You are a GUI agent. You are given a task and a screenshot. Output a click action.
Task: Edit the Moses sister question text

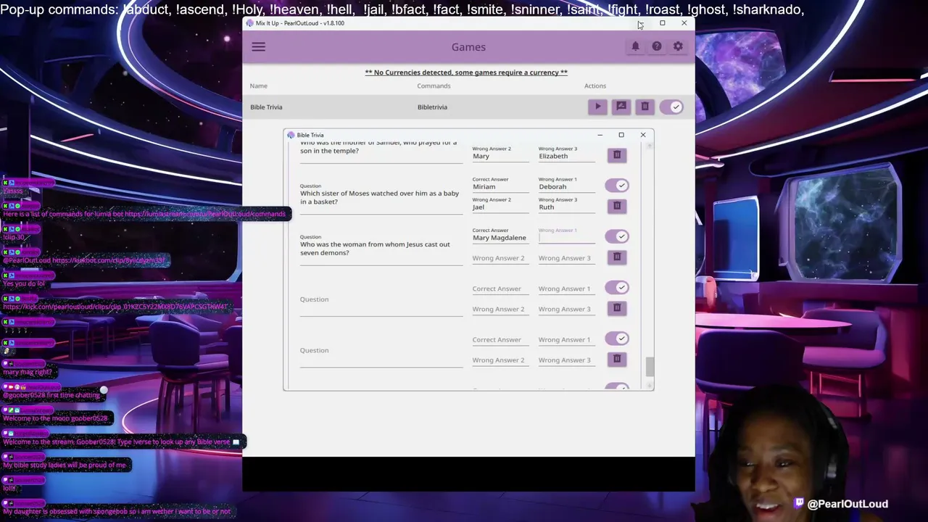pos(381,198)
